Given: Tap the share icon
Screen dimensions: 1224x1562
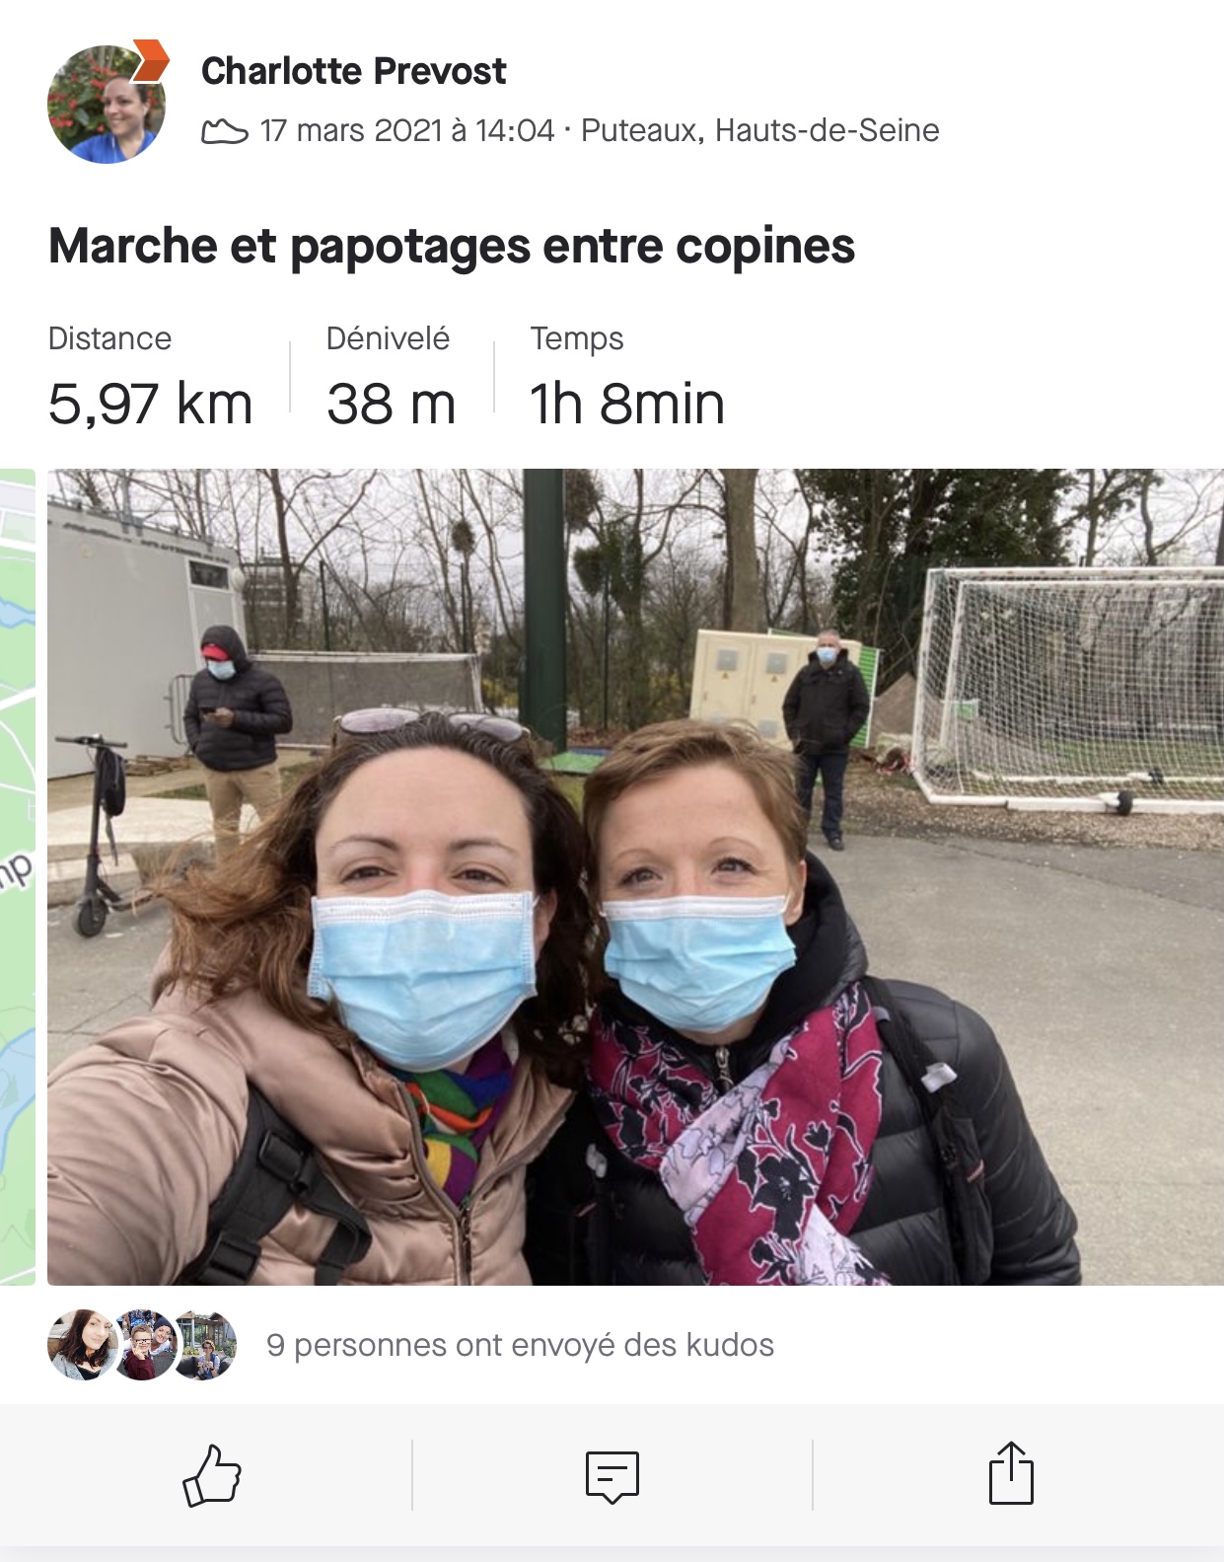Looking at the screenshot, I should point(1011,1473).
